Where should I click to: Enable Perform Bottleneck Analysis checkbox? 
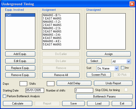coord(4,96)
